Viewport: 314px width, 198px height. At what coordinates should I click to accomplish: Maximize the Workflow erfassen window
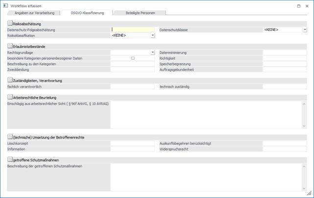(298, 5)
